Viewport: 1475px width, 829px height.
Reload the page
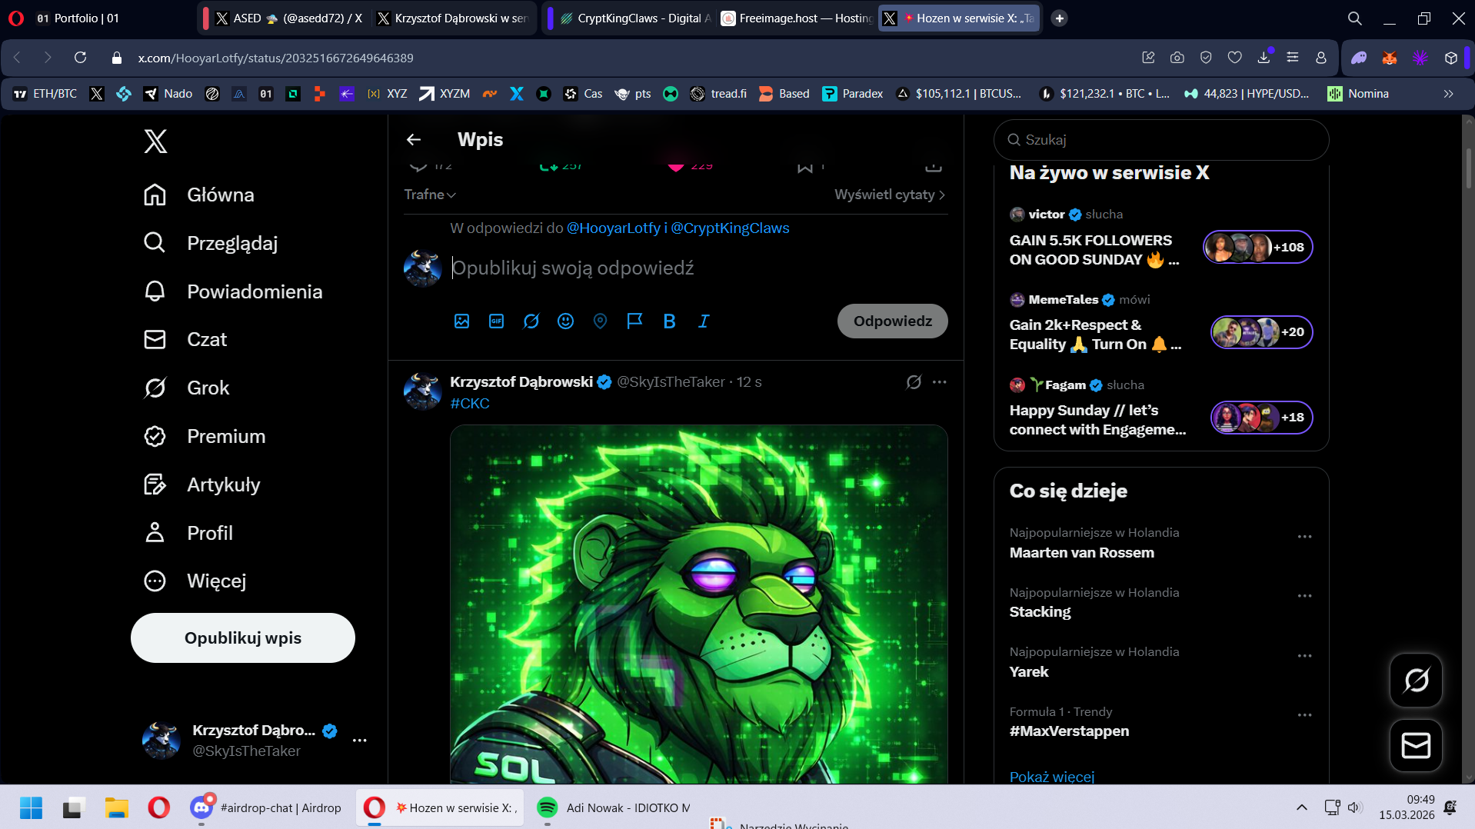click(x=80, y=58)
